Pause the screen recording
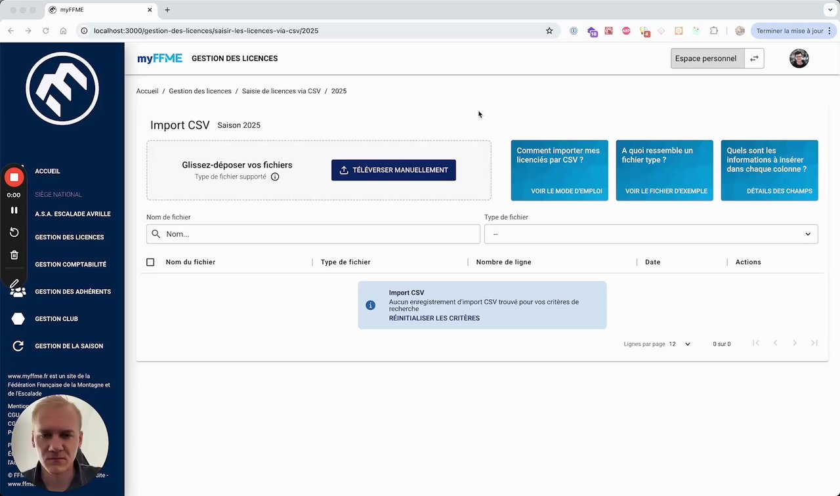The image size is (840, 496). point(14,210)
